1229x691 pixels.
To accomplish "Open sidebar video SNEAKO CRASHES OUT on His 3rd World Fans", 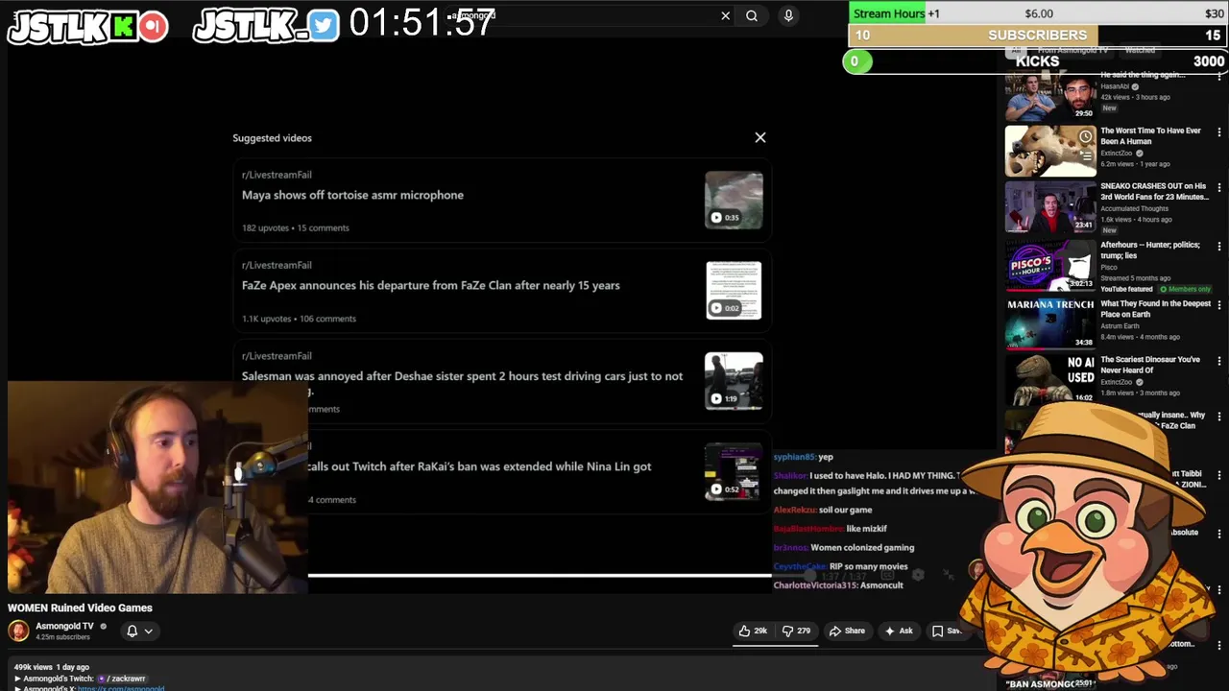I will tap(1154, 191).
